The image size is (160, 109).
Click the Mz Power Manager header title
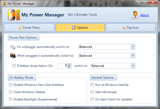tap(43, 15)
